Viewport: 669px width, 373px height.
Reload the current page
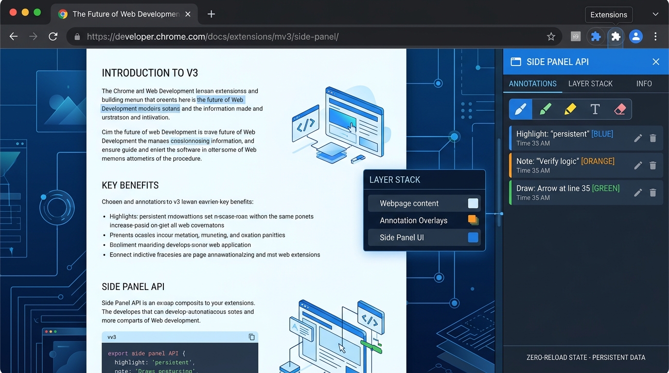coord(53,36)
